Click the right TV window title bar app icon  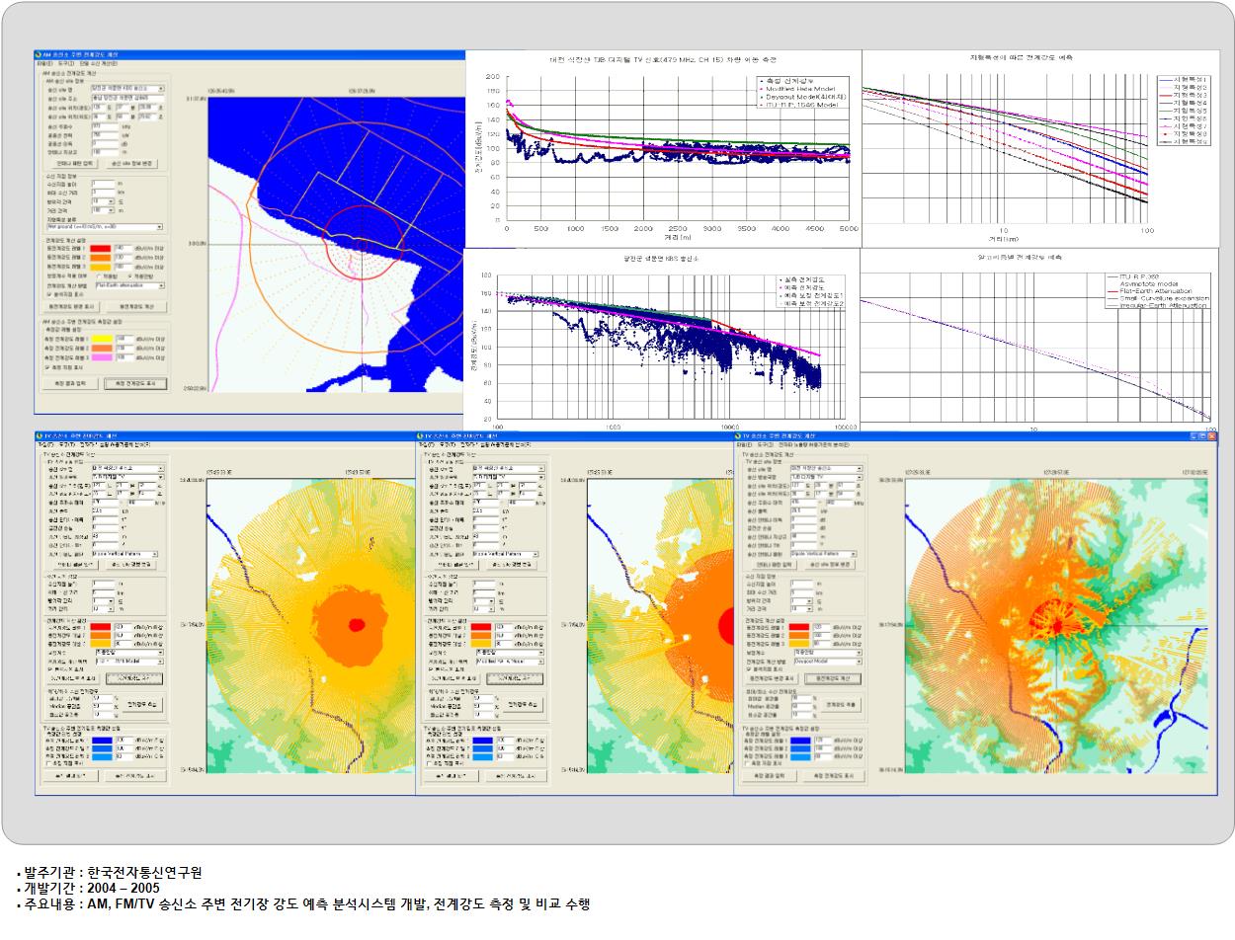point(737,435)
